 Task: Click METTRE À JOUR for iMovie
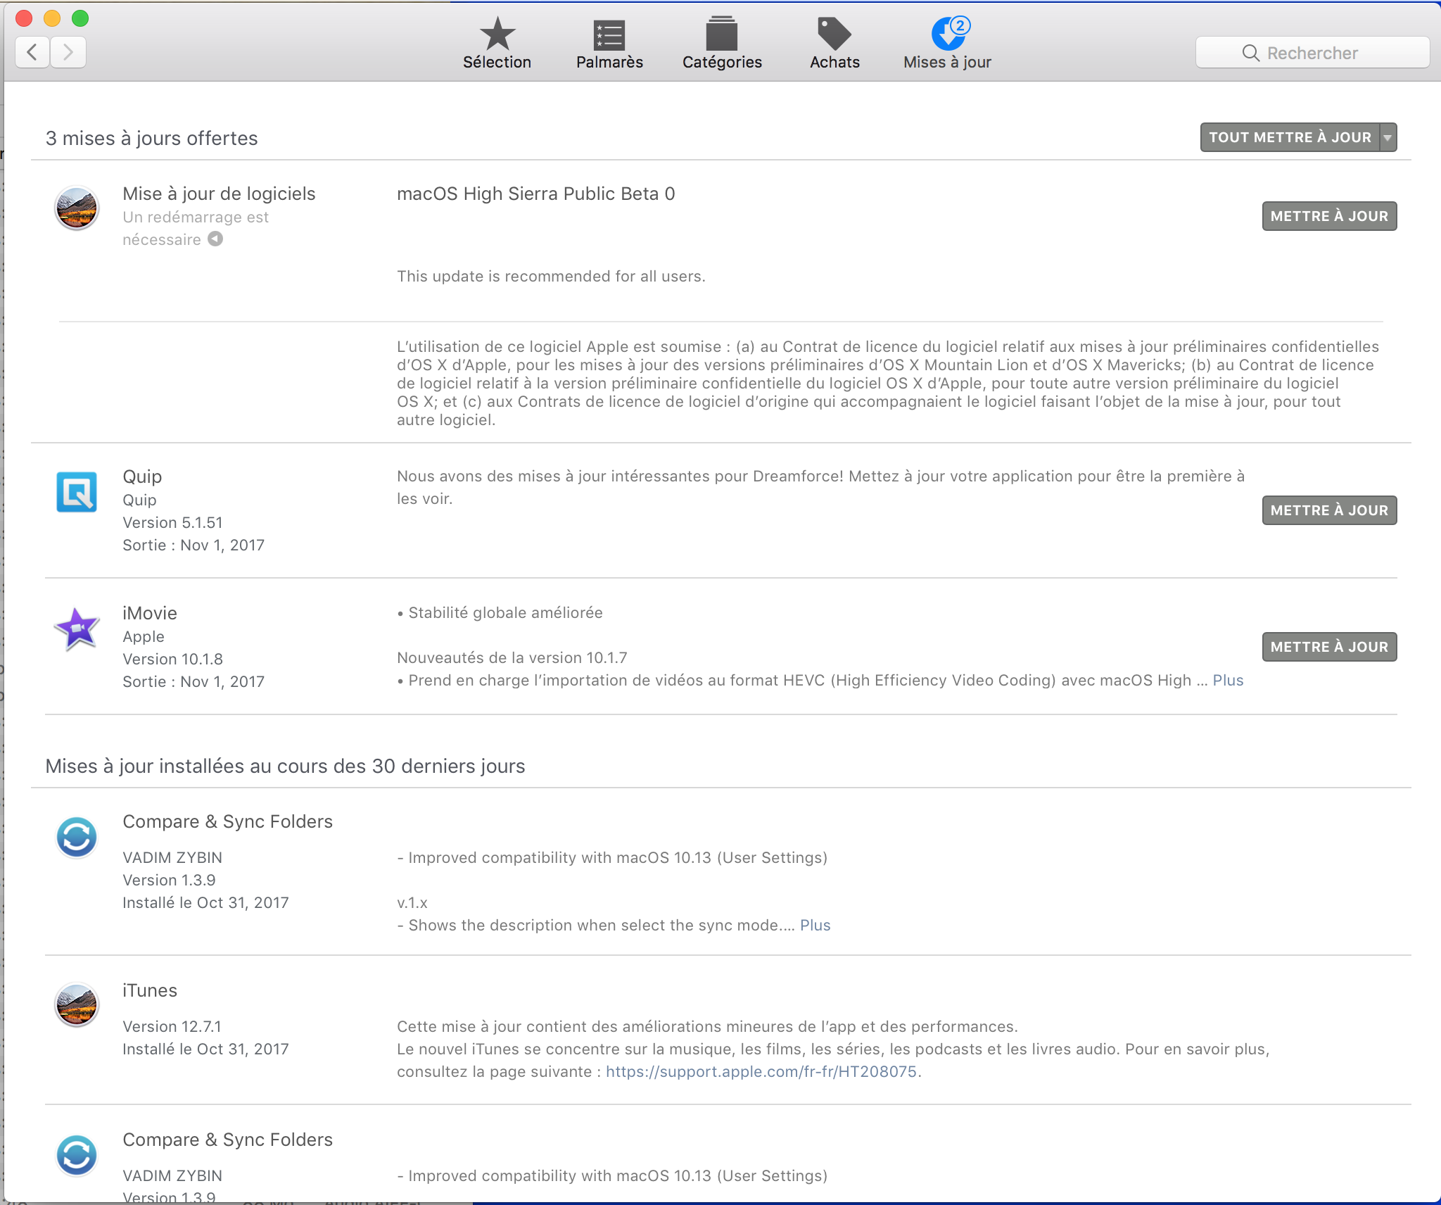(x=1329, y=647)
